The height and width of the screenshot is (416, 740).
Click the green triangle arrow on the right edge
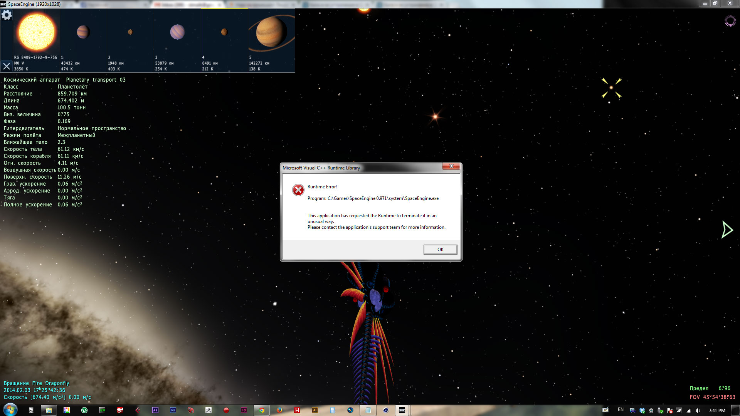pyautogui.click(x=727, y=230)
